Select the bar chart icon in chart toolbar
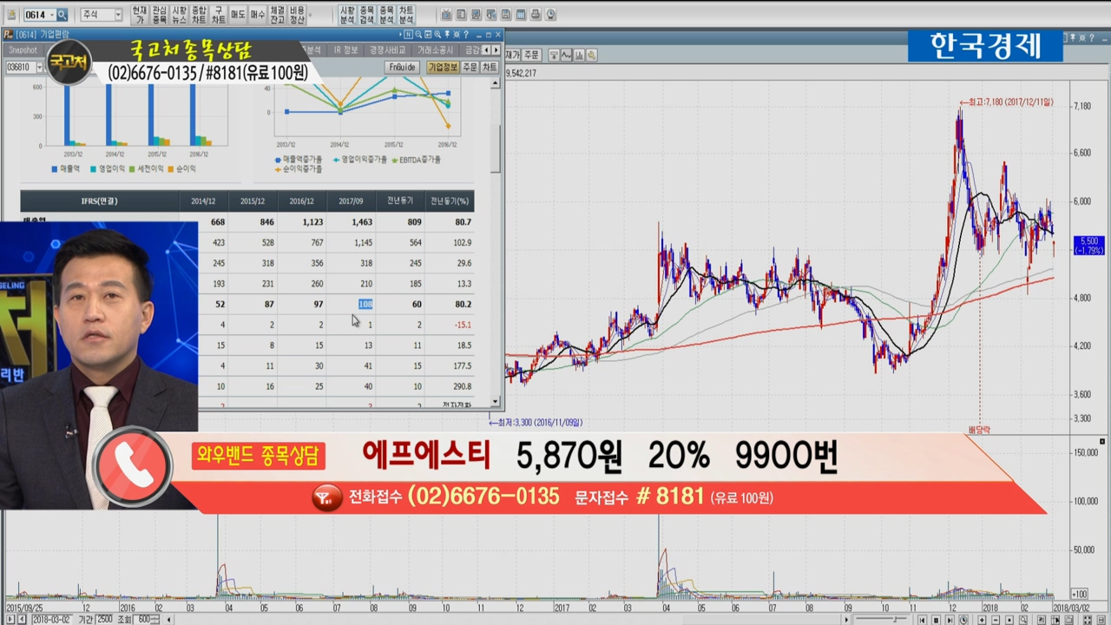1111x625 pixels. pos(579,55)
